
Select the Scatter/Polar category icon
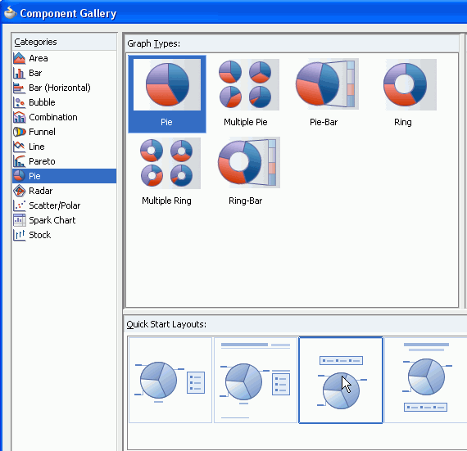coord(20,205)
